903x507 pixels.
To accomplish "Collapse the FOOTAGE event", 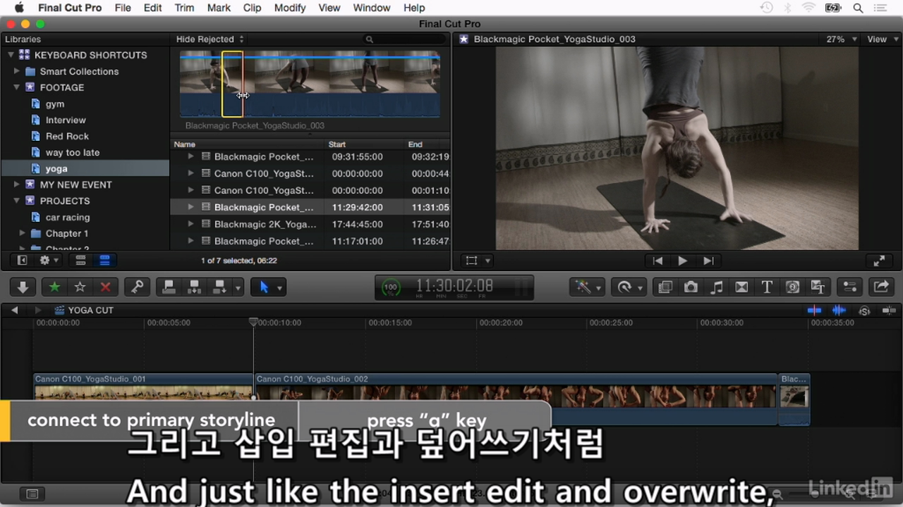I will click(x=16, y=87).
